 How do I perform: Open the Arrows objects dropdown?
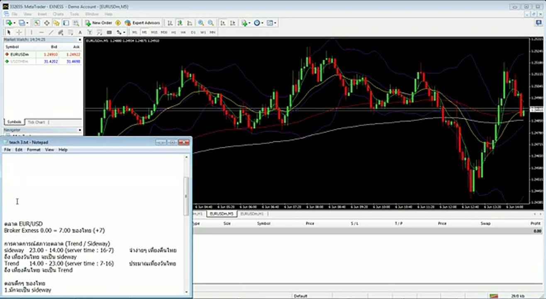pos(120,32)
